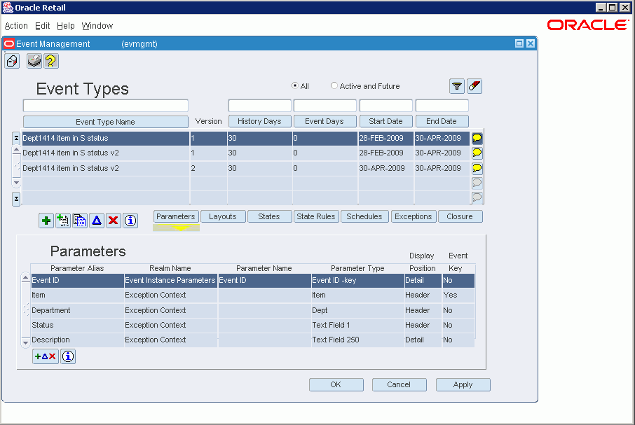Maximize the Event Management inner window
Viewport: 635px width, 425px height.
click(x=519, y=43)
